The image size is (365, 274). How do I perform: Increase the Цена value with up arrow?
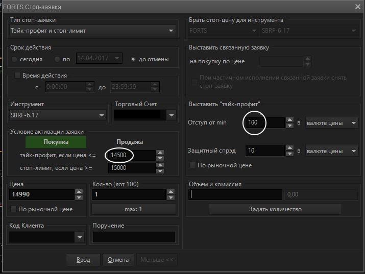pos(79,192)
